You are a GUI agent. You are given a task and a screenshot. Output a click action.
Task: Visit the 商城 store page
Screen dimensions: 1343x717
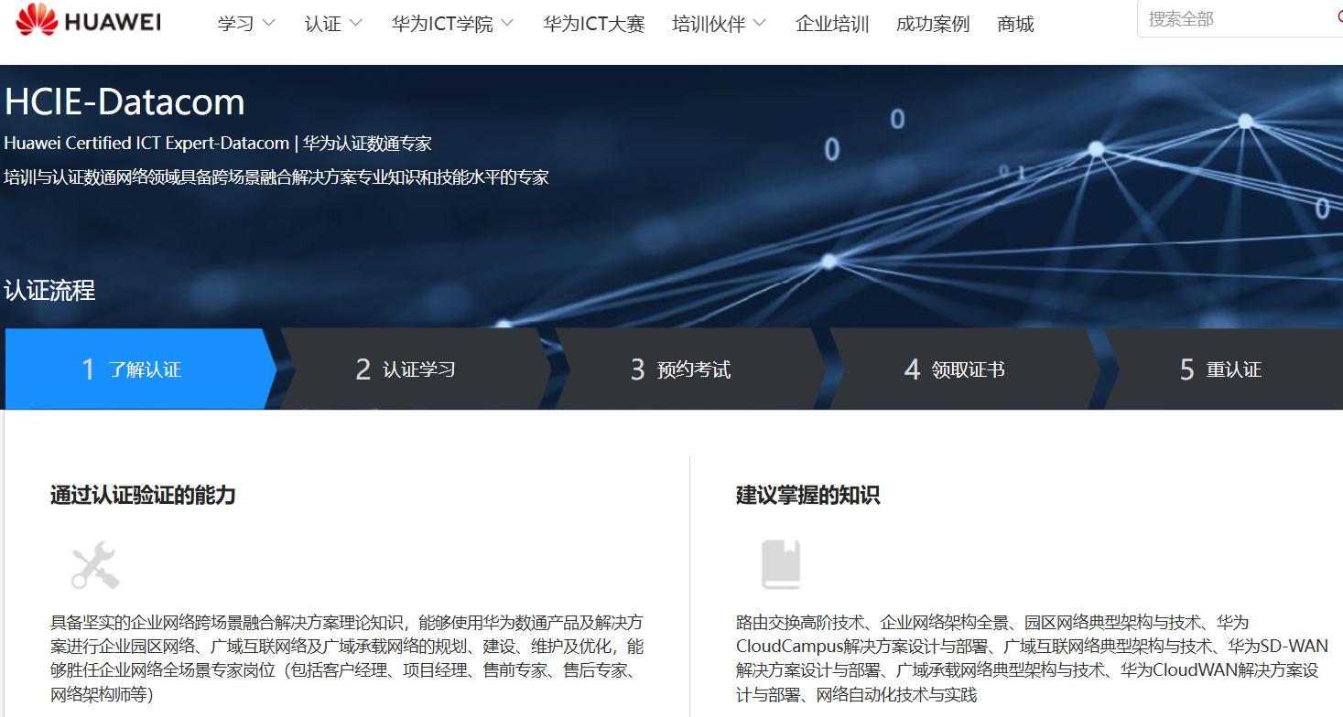click(1014, 24)
